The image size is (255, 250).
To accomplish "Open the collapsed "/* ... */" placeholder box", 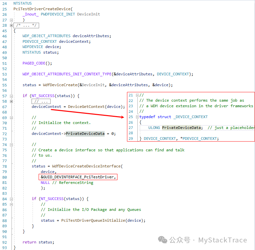I will (26, 25).
